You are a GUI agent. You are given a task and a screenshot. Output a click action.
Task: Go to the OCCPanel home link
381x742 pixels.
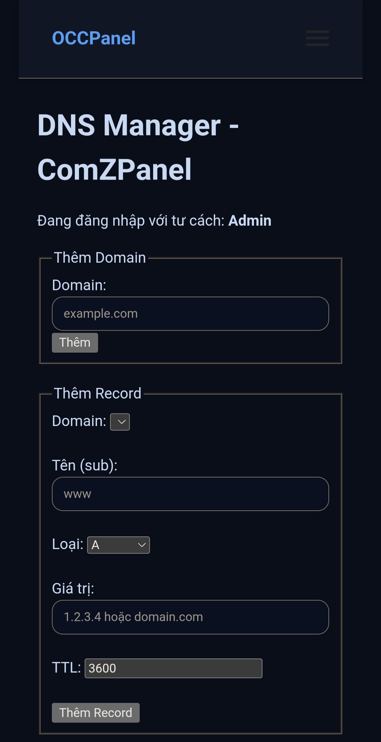pyautogui.click(x=94, y=38)
